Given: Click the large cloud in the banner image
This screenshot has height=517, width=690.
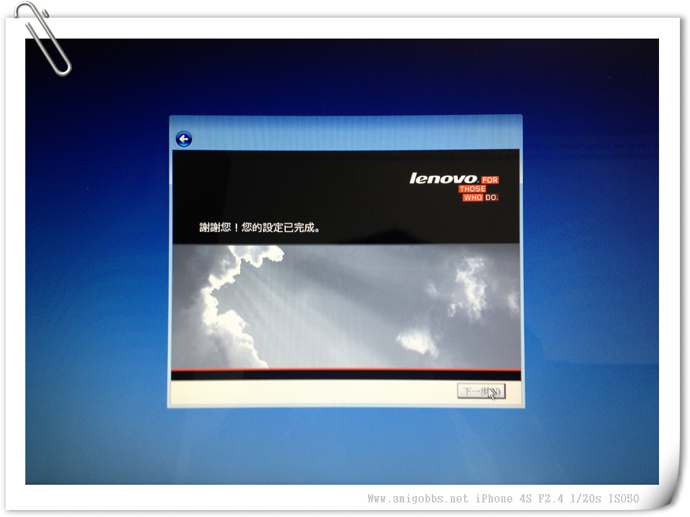Looking at the screenshot, I should tap(234, 303).
